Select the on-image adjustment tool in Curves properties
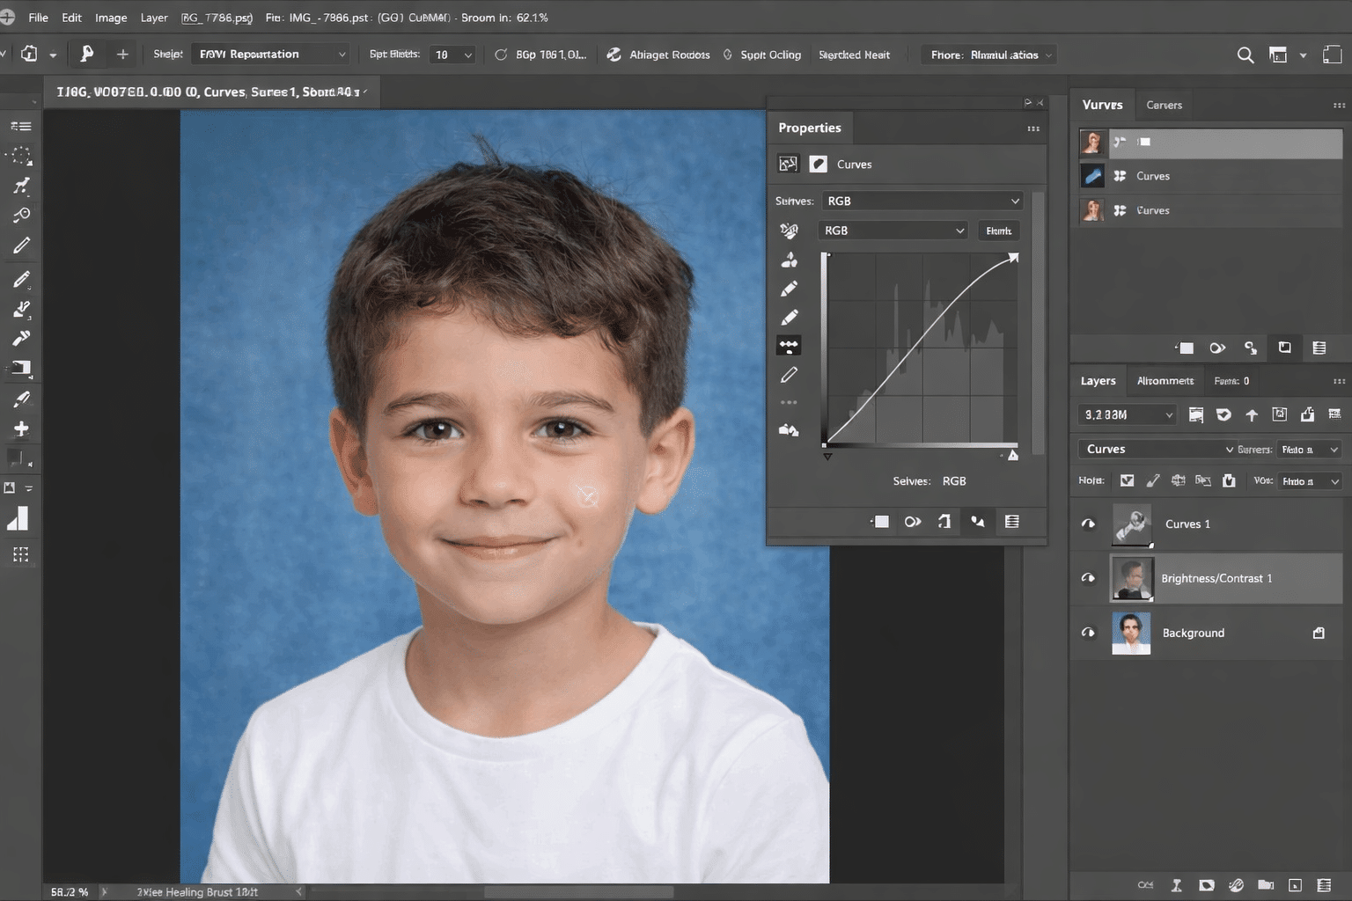The width and height of the screenshot is (1352, 901). [x=789, y=345]
